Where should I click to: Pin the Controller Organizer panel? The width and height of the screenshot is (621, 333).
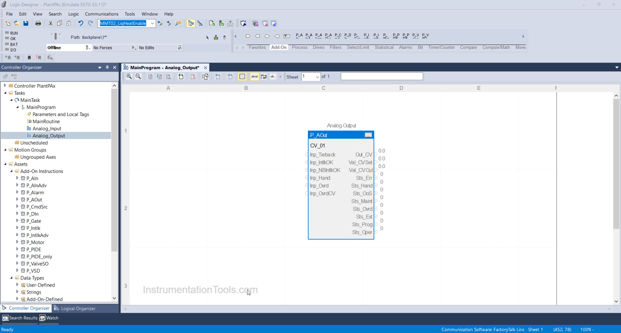[x=107, y=67]
